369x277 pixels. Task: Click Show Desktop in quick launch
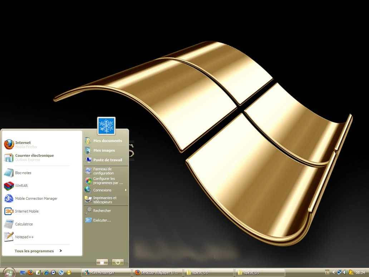(x=23, y=272)
